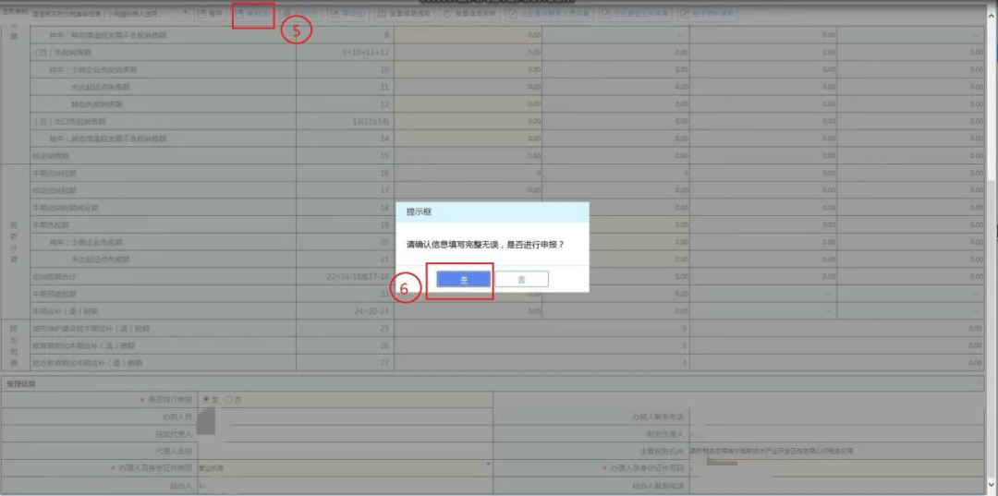Viewport: 998px width, 496px height.
Task: Click the 办税人联系电话 input field
Action: click(x=835, y=417)
